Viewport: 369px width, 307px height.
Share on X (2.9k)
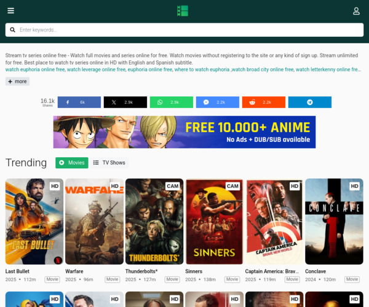coord(125,102)
